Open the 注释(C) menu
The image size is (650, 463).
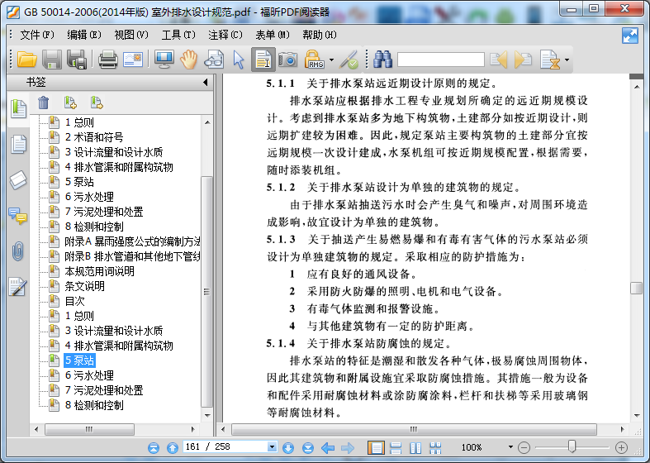[225, 35]
